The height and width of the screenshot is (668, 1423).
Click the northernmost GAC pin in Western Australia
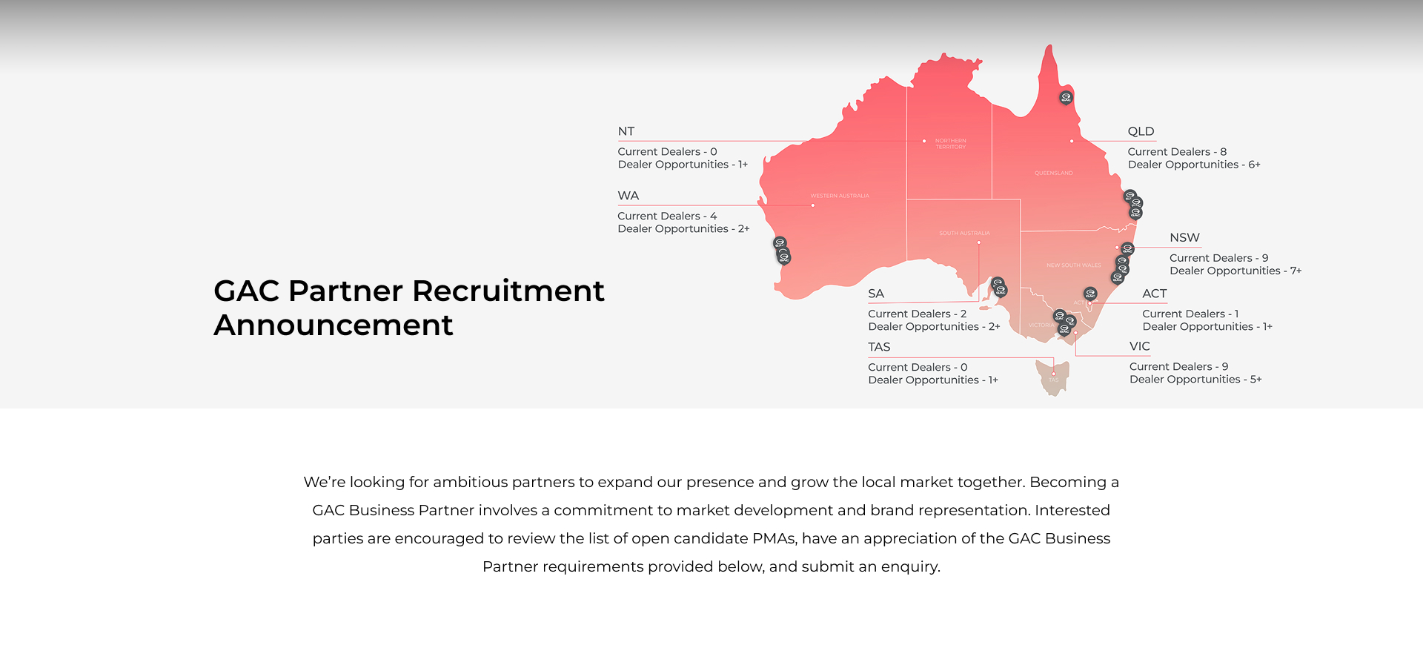click(780, 242)
